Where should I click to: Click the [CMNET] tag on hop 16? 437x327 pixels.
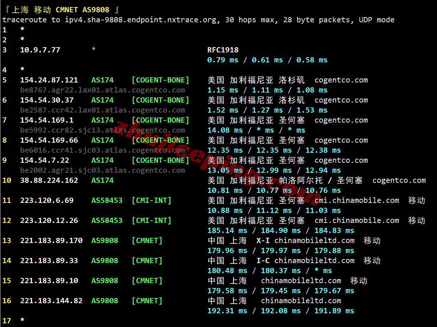pyautogui.click(x=147, y=301)
